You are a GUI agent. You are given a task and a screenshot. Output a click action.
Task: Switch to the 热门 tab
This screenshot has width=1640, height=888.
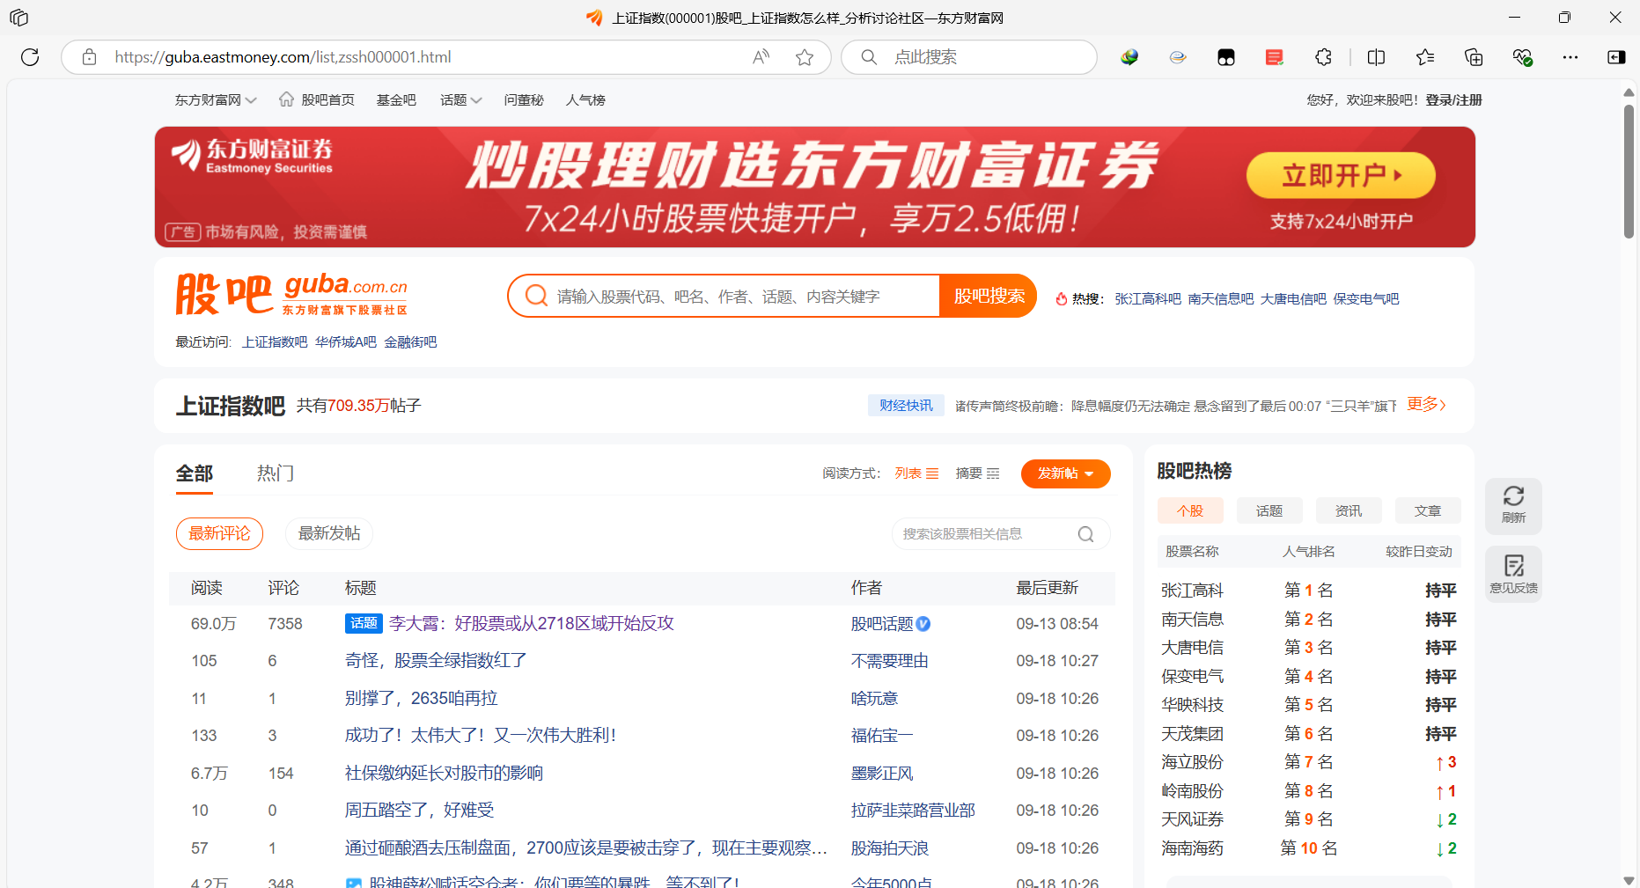[x=275, y=473]
